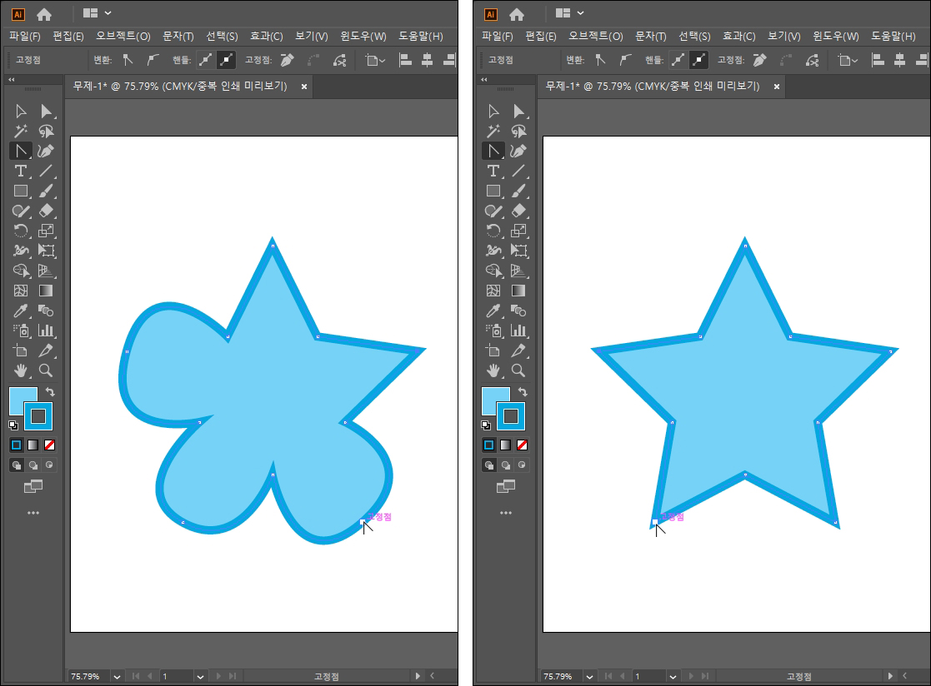Change screen mode button in right window toolbar

(506, 487)
